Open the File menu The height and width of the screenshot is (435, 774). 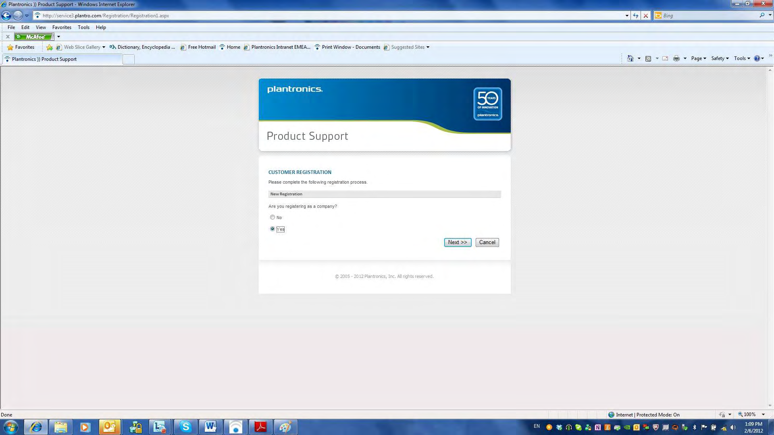[x=10, y=27]
